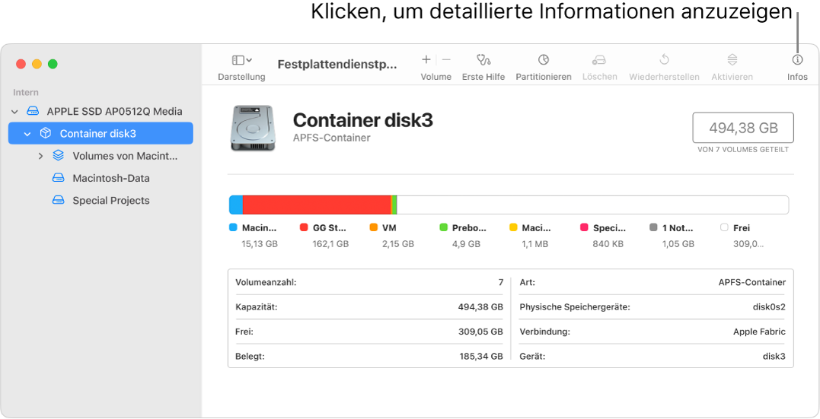The image size is (820, 419).
Task: Expand the Volumes von Macint... group
Action: click(x=40, y=156)
